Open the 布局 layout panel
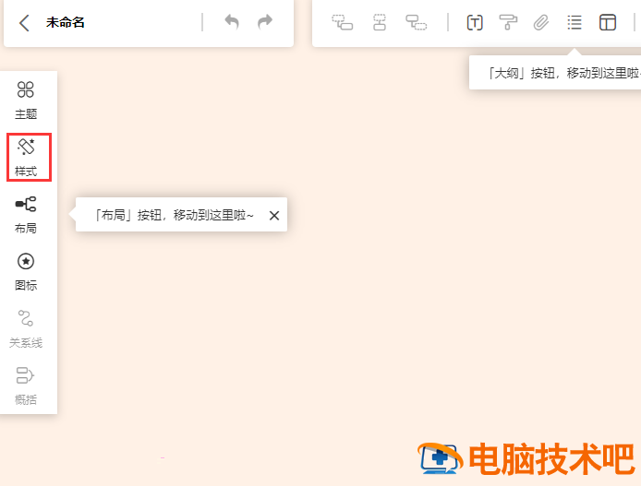Viewport: 641px width, 486px height. [26, 215]
